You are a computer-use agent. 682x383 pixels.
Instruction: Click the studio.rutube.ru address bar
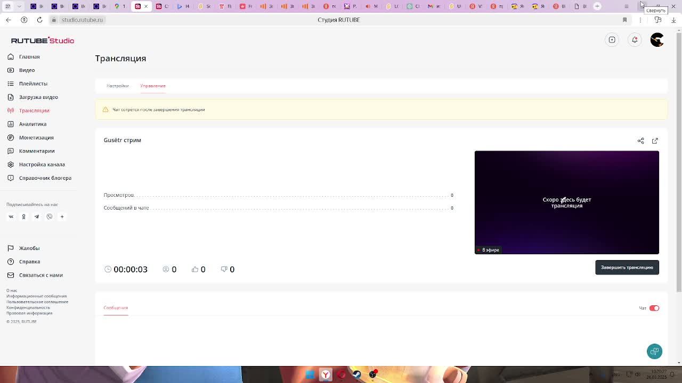[82, 20]
